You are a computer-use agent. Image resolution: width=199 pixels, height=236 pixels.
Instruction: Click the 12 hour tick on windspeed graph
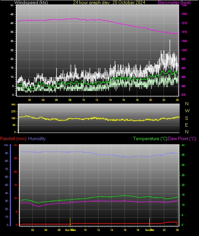97,100
